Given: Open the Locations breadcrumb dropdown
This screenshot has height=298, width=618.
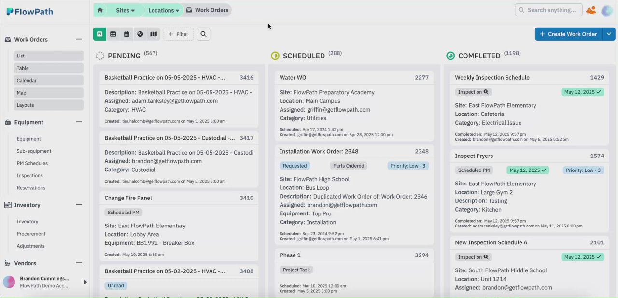Looking at the screenshot, I should 164,10.
